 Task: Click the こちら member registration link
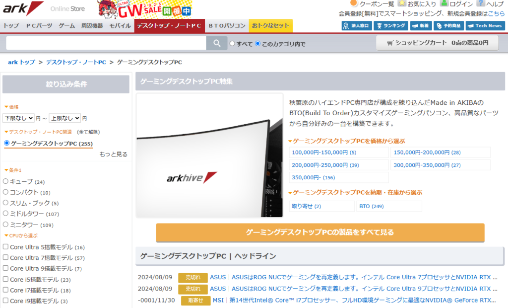click(496, 13)
